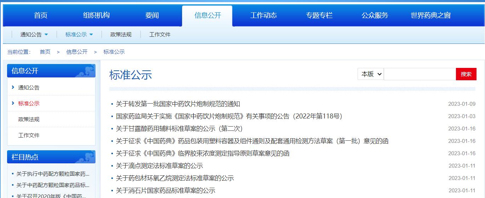This screenshot has width=485, height=198.
Task: Click 政策法规 in the sub-navigation bar
Action: 121,35
